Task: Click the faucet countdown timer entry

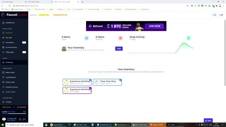Action: point(9,33)
